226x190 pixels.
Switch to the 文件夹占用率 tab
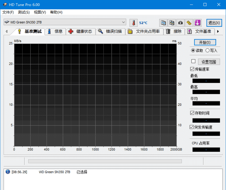pos(144,31)
